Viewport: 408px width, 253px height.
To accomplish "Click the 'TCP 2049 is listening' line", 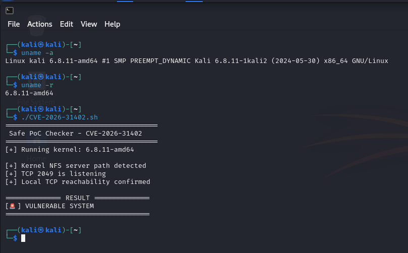I will [x=55, y=174].
